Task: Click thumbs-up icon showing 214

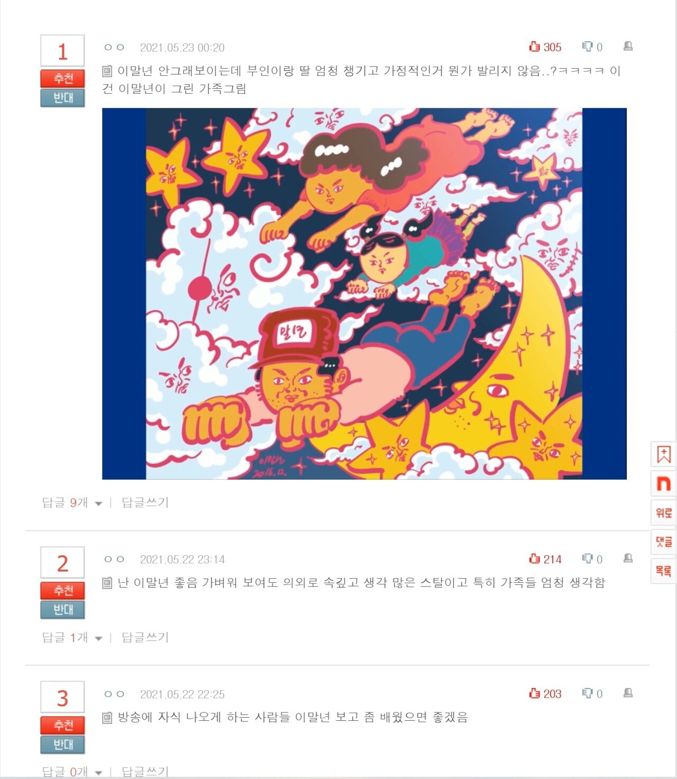Action: click(x=534, y=559)
